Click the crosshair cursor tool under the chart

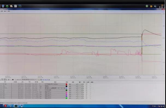[x=9, y=80]
